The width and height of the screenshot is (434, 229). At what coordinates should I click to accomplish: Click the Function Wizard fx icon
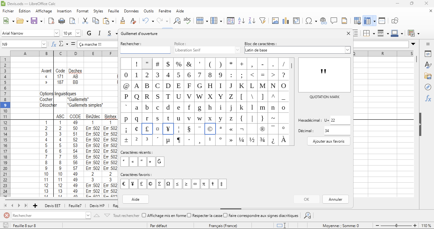coord(54,44)
